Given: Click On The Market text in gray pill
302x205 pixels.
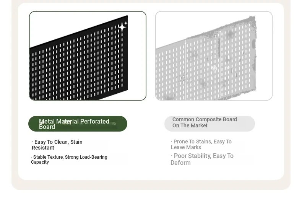Looking at the screenshot, I should [190, 125].
